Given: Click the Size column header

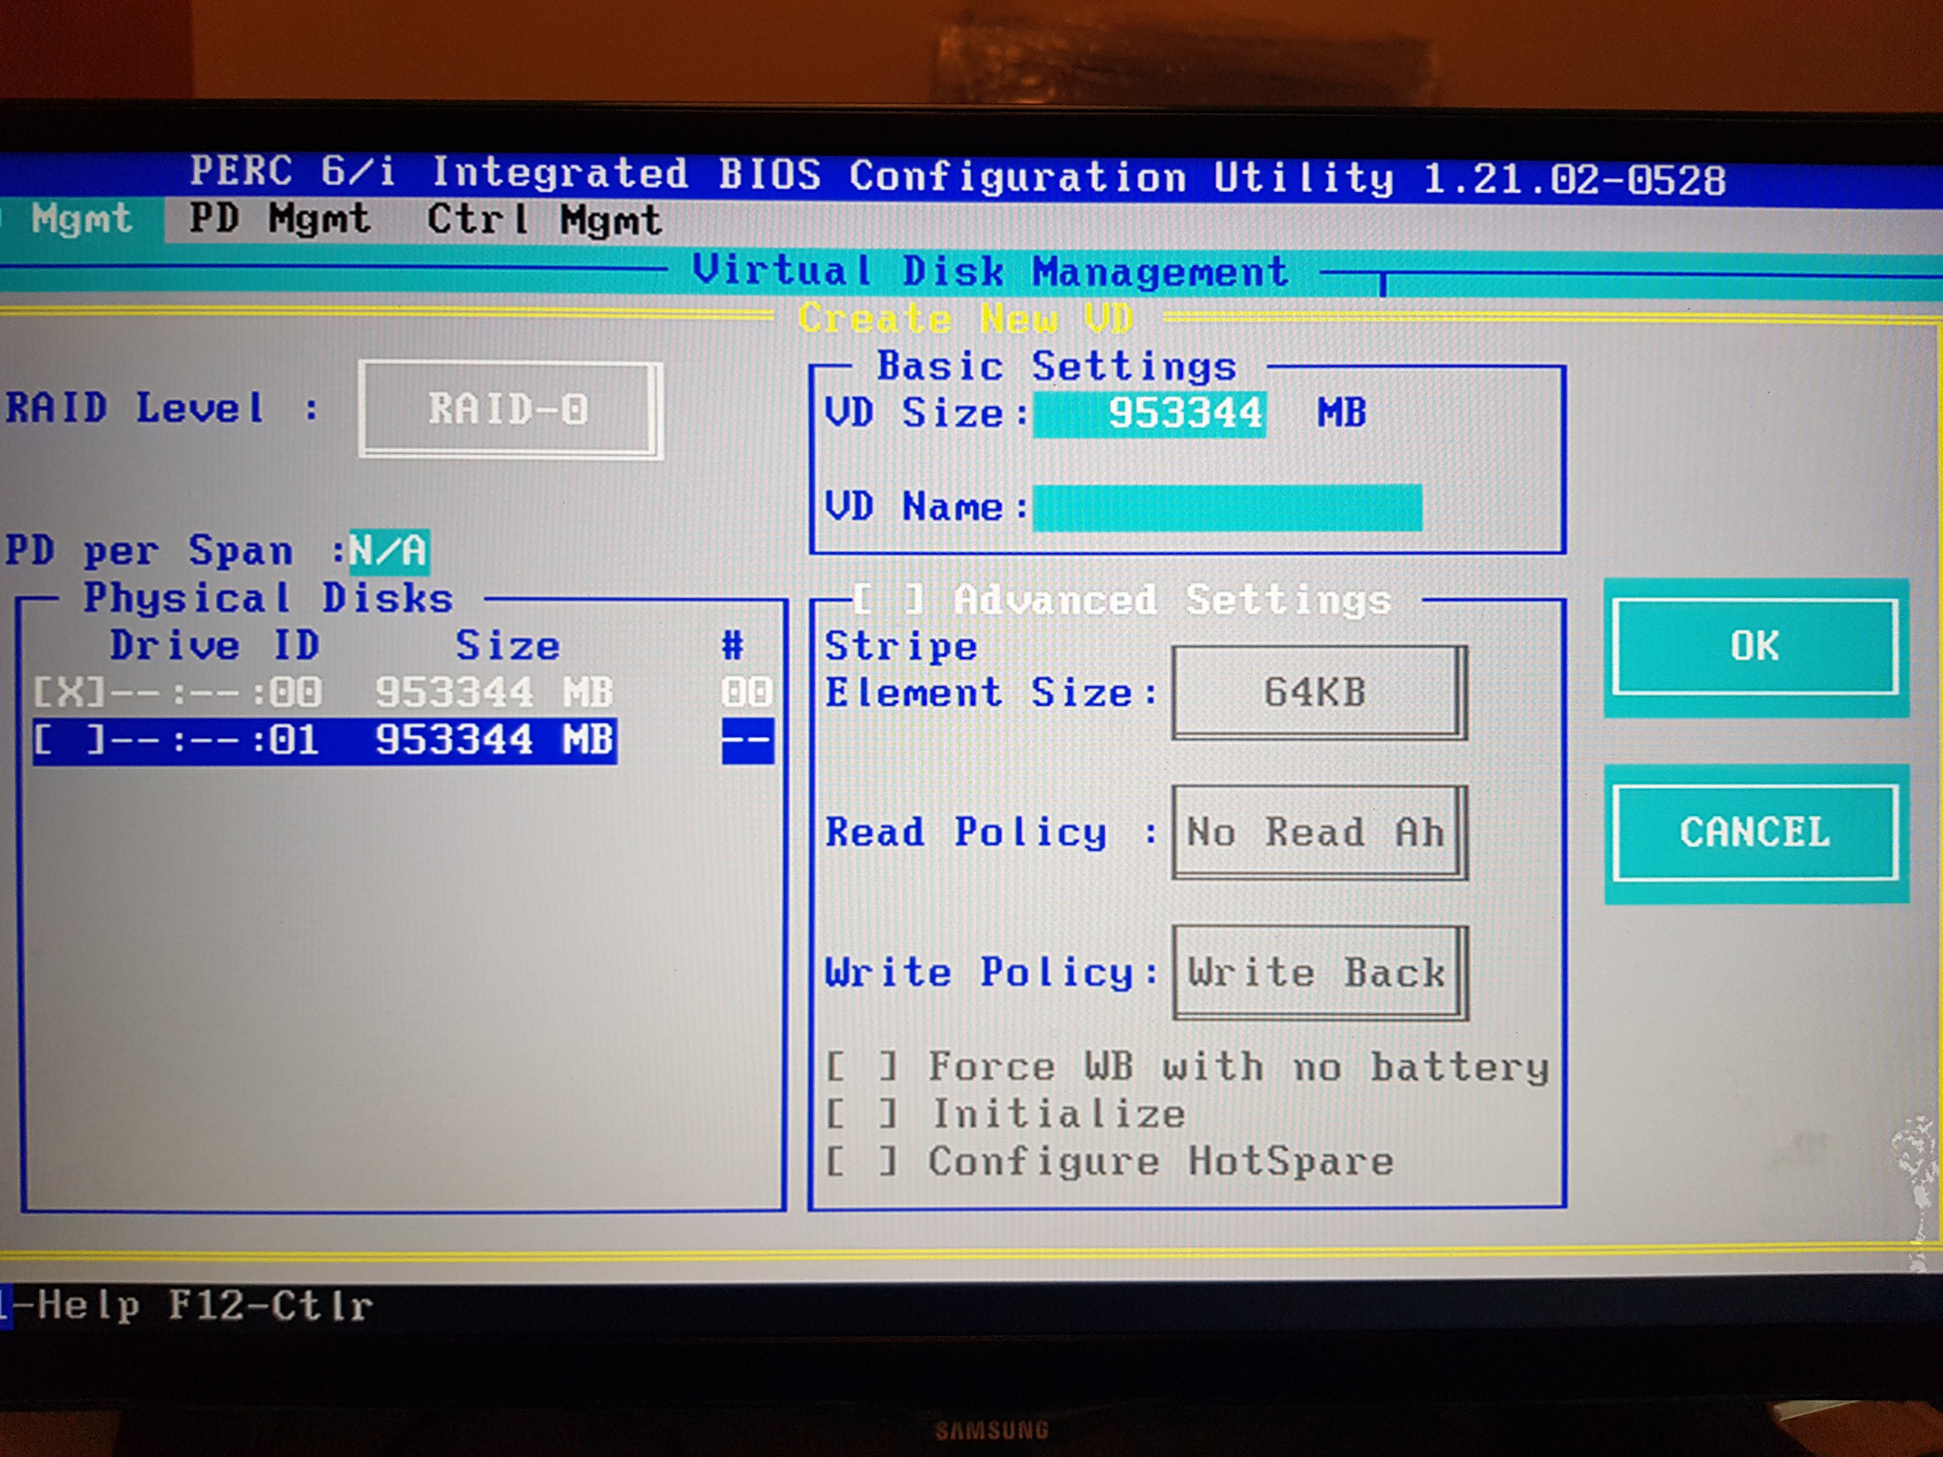Looking at the screenshot, I should click(507, 647).
